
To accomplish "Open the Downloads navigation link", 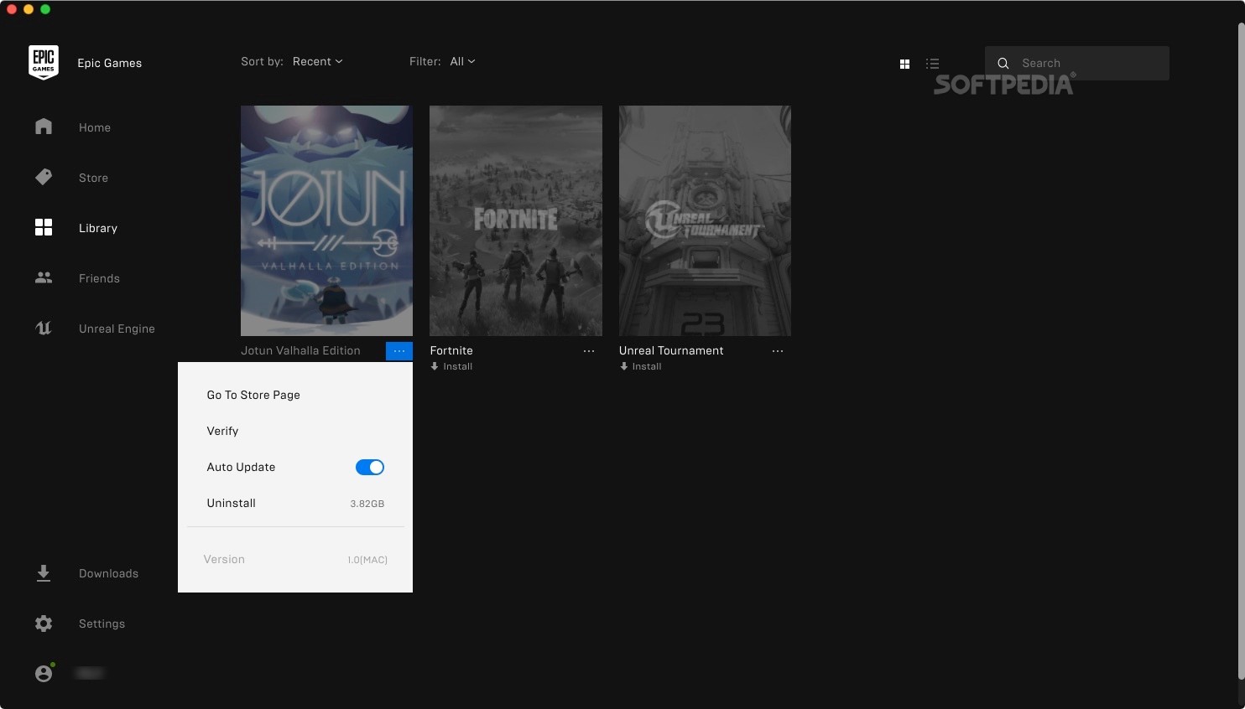I will 108,573.
